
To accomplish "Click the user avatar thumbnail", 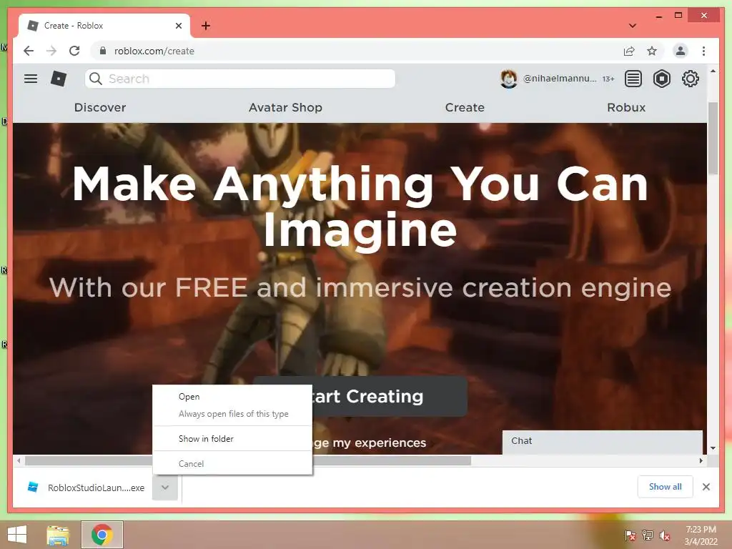I will 508,79.
